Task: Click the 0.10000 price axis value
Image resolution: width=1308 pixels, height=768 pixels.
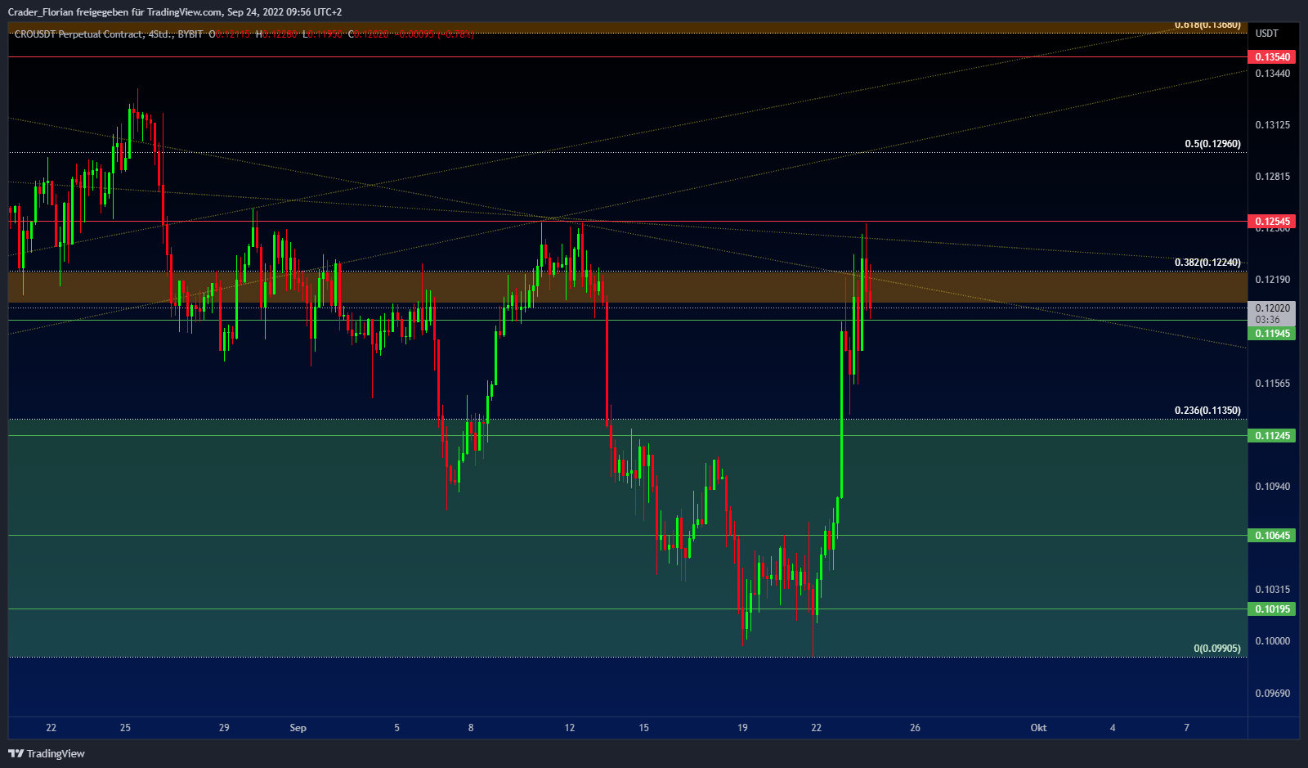Action: click(1273, 641)
